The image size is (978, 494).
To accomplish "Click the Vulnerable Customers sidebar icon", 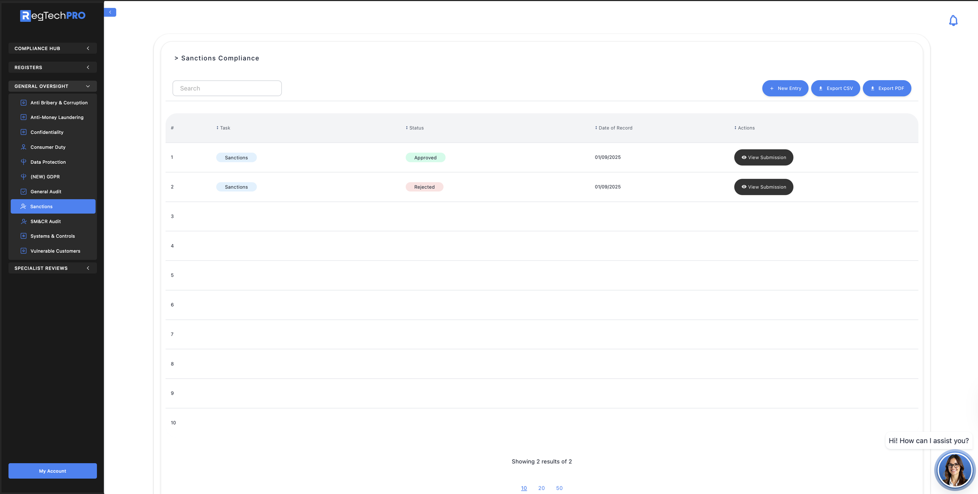I will (x=23, y=251).
